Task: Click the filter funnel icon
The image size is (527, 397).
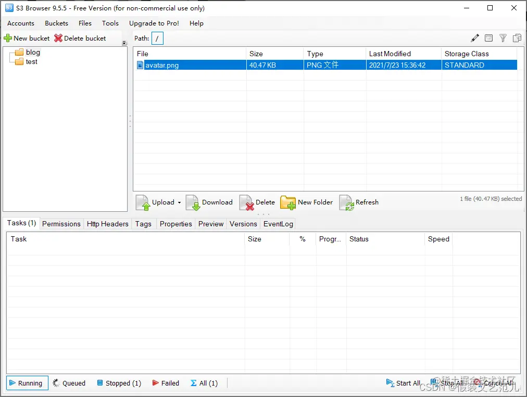Action: tap(503, 39)
